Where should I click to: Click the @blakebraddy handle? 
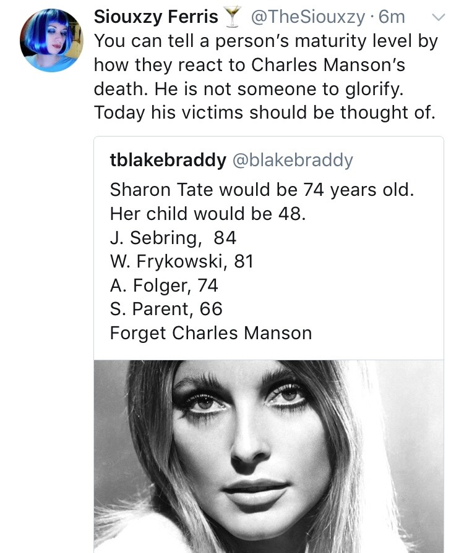[x=292, y=160]
